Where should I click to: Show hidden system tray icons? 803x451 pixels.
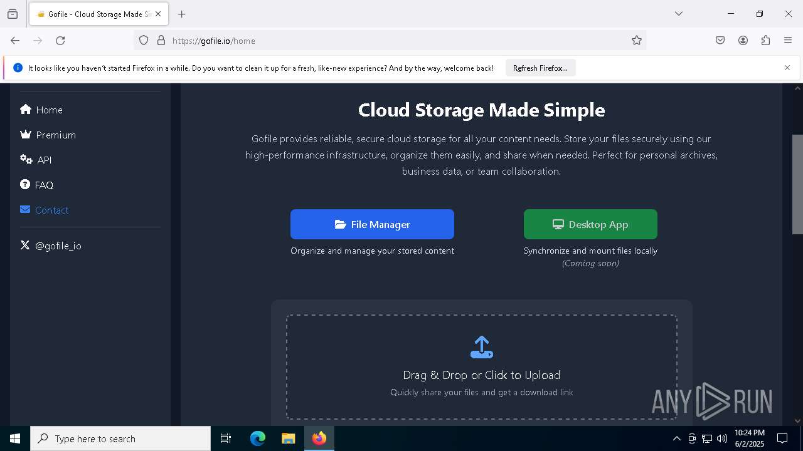tap(676, 438)
